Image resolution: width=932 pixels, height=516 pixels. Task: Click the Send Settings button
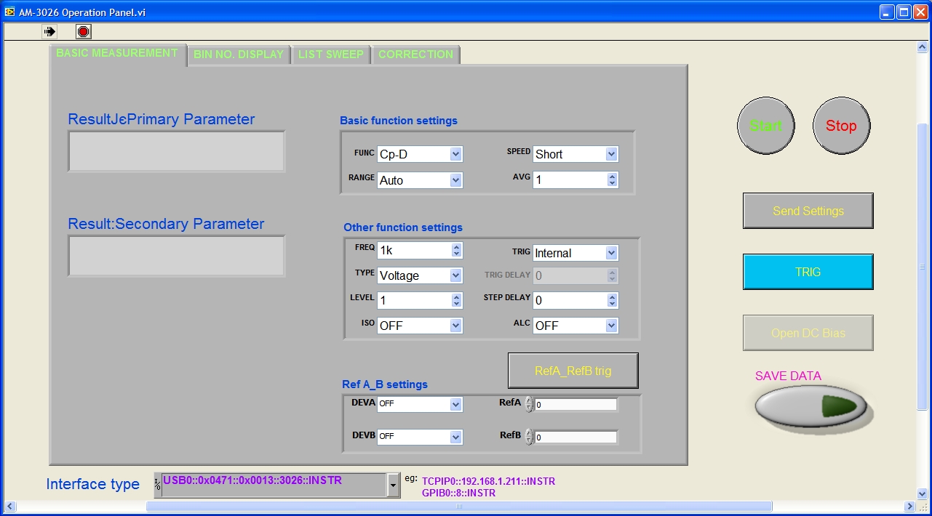coord(808,211)
